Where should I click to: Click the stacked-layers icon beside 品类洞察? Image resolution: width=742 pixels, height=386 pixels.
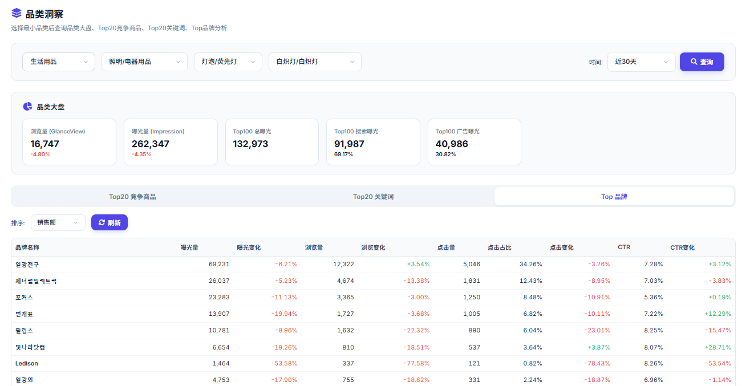tap(17, 13)
